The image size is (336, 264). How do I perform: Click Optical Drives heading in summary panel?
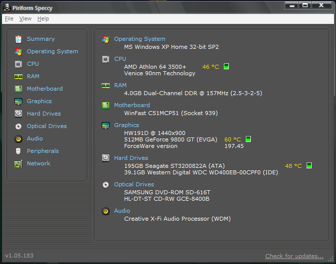pyautogui.click(x=134, y=184)
